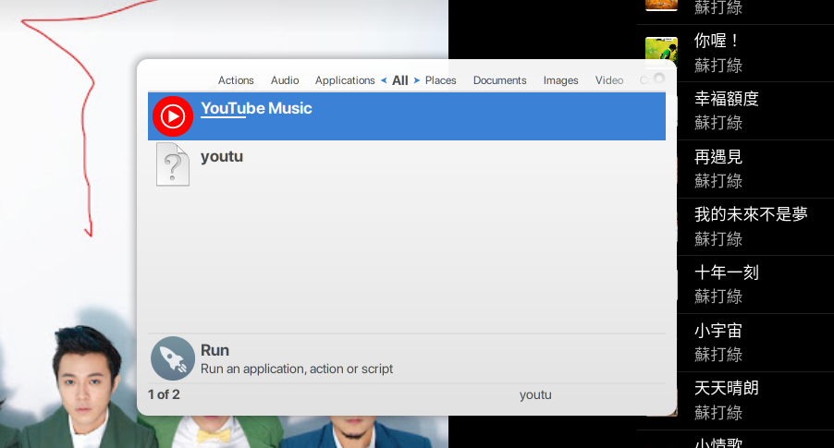
Task: Open artist 蘇打綠 under 天天晴朗
Action: [718, 412]
